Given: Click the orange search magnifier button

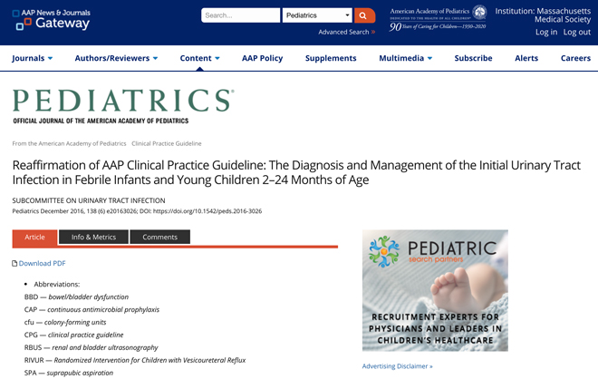Looking at the screenshot, I should tap(364, 15).
